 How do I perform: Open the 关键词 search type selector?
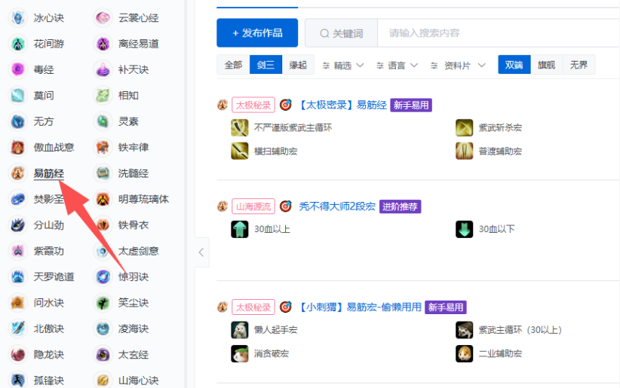[341, 33]
